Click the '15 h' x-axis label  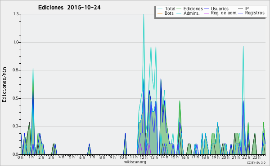[174, 157]
